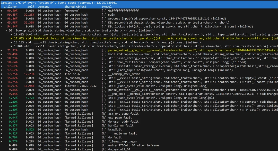Select the 17.23% Self value of __memcmp_avx2_movbe

coord(29,74)
